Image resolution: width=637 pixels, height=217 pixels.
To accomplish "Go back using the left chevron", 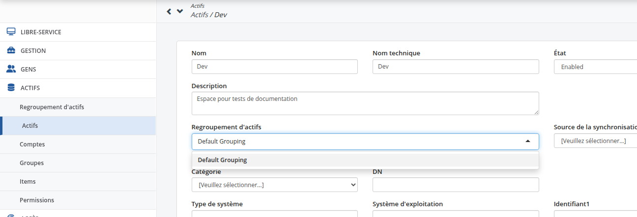I will pyautogui.click(x=169, y=11).
